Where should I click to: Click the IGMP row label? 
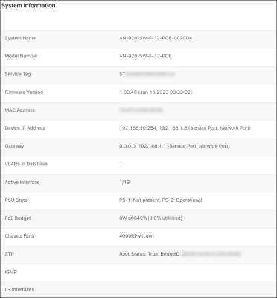pyautogui.click(x=10, y=272)
